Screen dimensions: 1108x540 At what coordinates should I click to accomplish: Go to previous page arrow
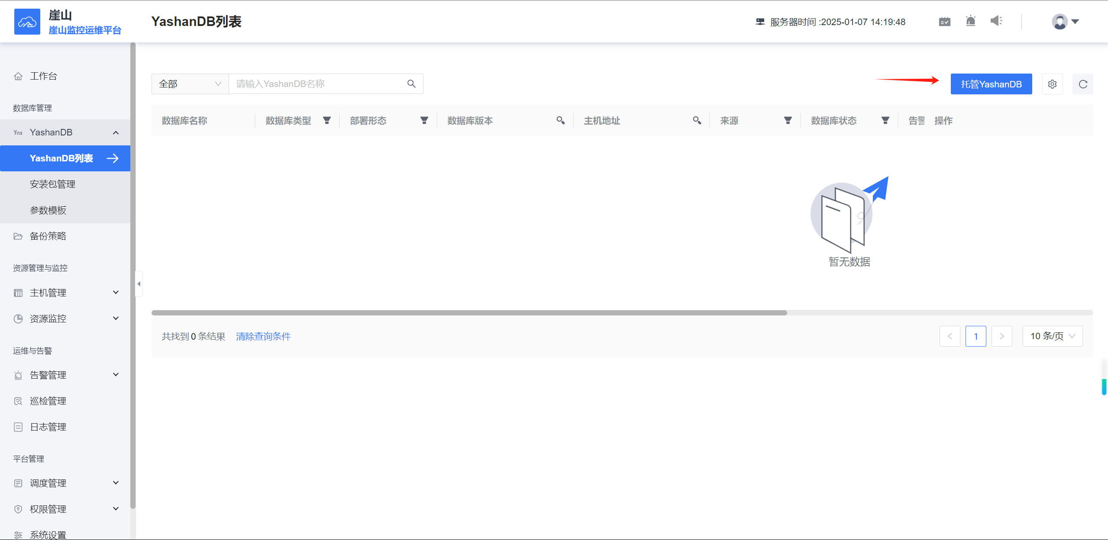pyautogui.click(x=950, y=336)
